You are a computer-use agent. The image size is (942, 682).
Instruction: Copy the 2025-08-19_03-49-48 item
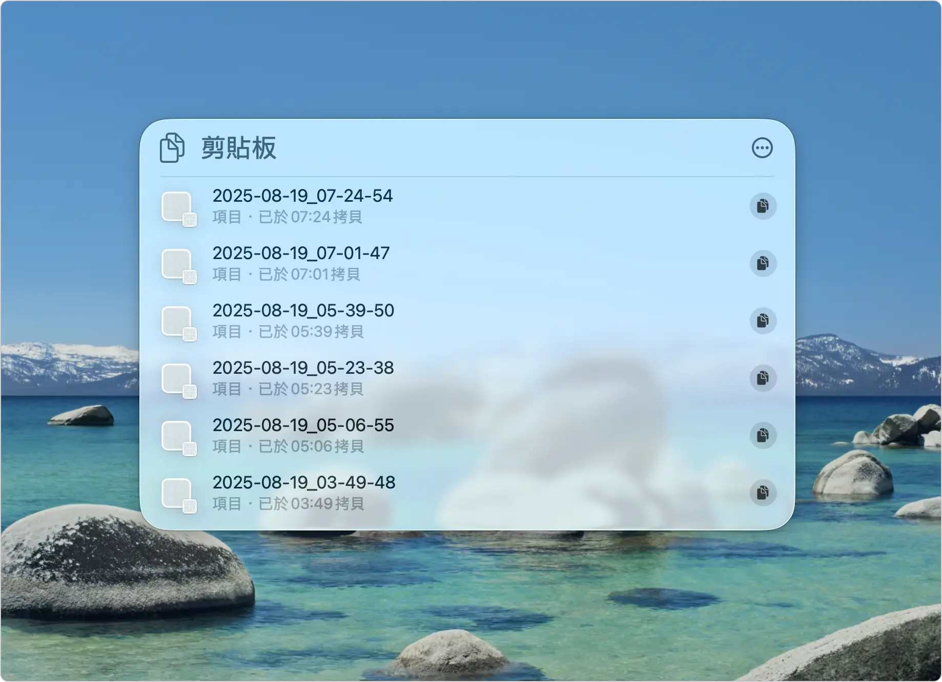(x=763, y=493)
